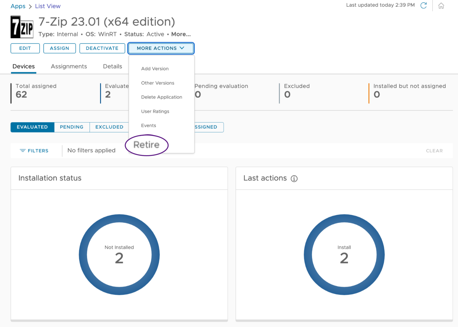458x327 pixels.
Task: Open User Ratings from More Actions
Action: [155, 111]
